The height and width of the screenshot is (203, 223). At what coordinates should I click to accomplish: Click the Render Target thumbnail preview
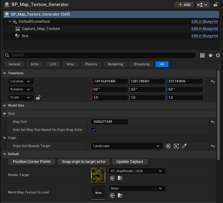click(98, 175)
